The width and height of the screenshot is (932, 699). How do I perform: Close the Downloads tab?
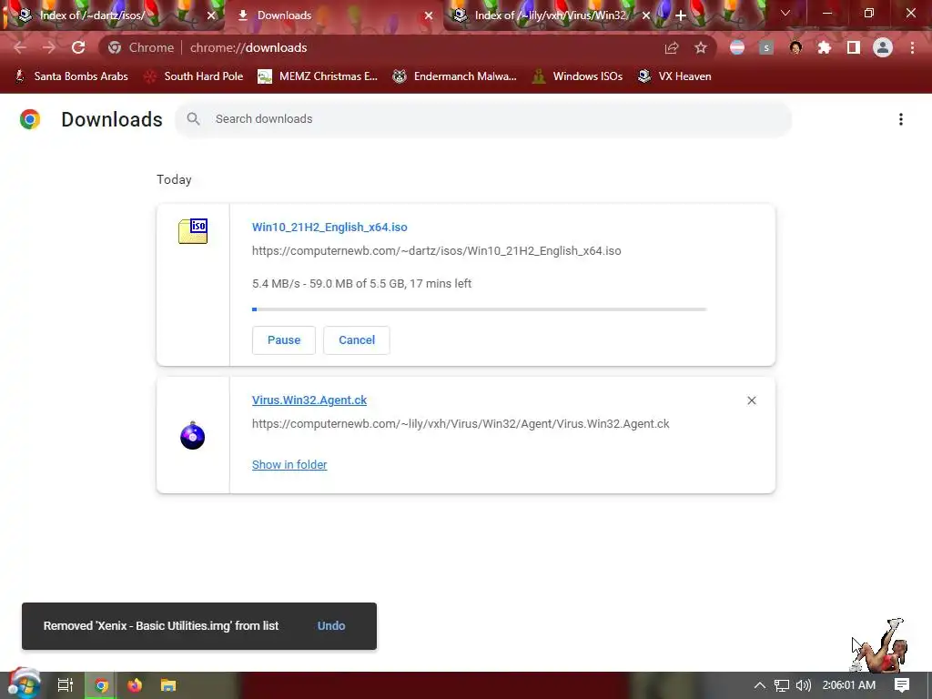[x=429, y=15]
